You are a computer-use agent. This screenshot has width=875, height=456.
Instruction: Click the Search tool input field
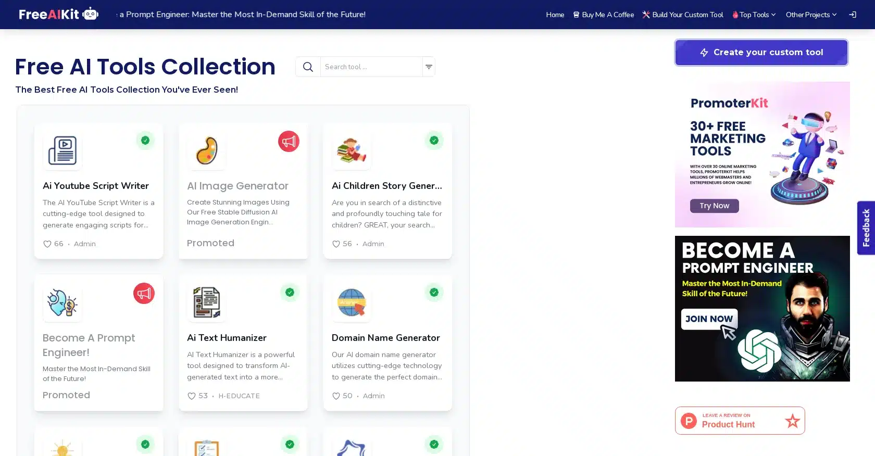(x=371, y=67)
